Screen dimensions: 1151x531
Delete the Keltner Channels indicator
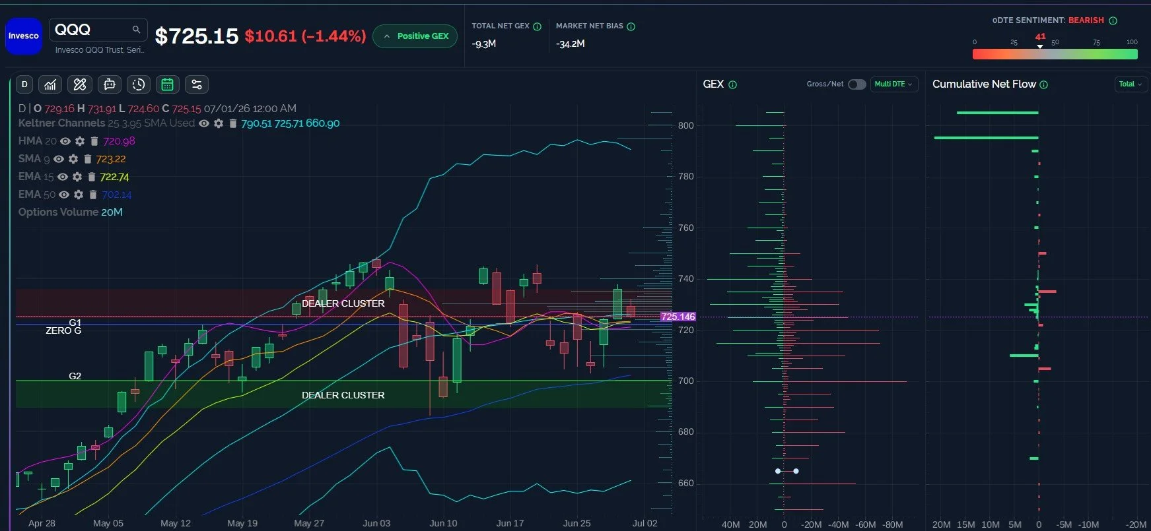232,123
